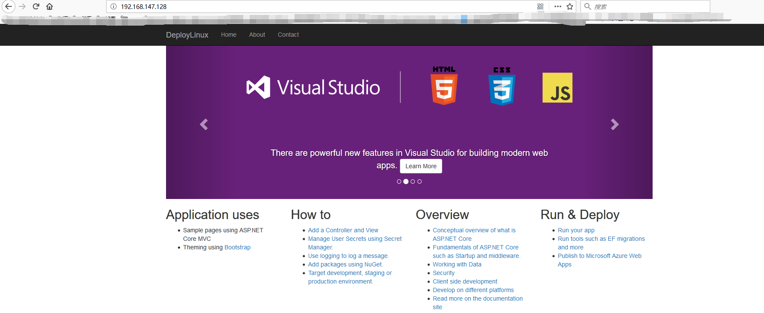Go back using the browser back arrow

point(9,6)
